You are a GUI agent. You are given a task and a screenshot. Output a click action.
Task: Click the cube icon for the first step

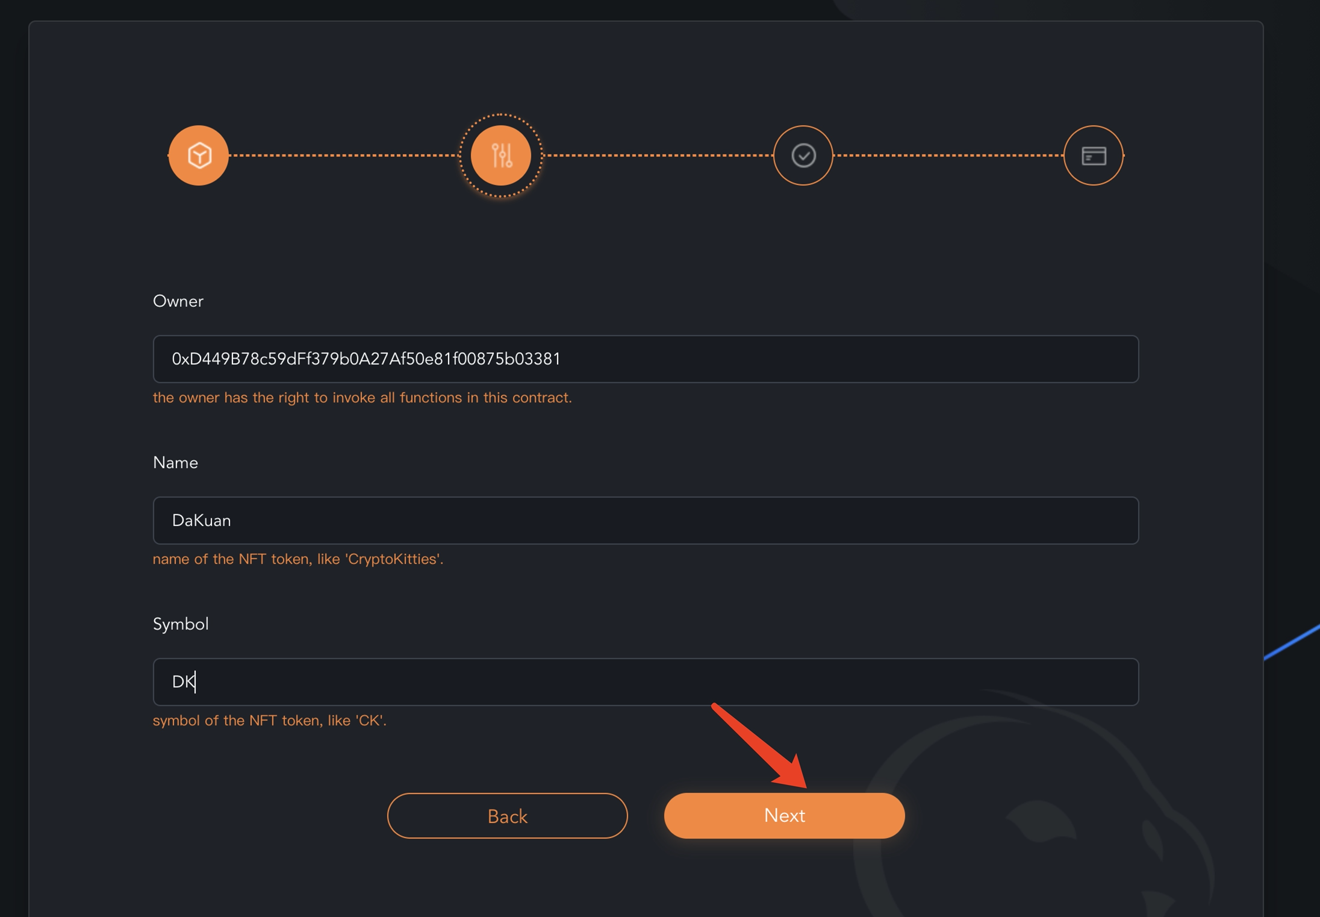(198, 155)
